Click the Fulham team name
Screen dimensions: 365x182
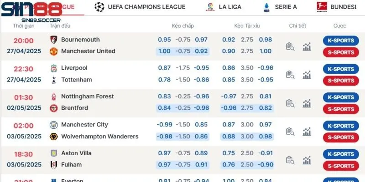[x=71, y=165]
